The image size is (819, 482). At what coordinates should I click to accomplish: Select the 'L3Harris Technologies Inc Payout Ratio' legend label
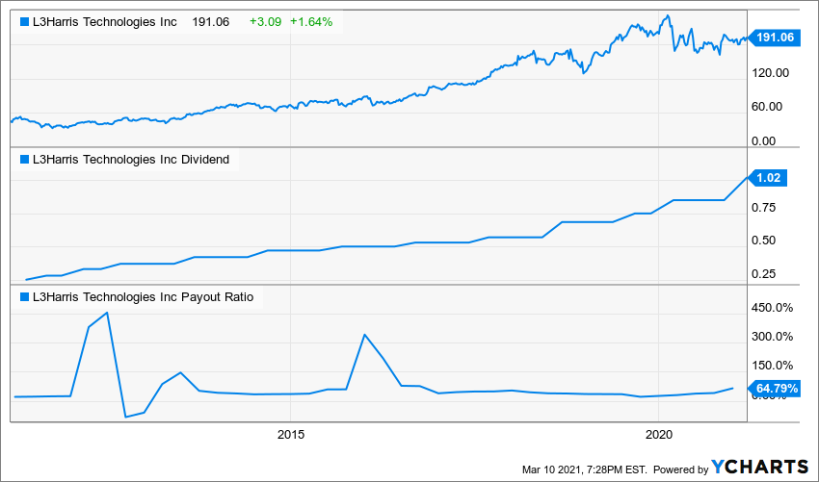tap(143, 297)
